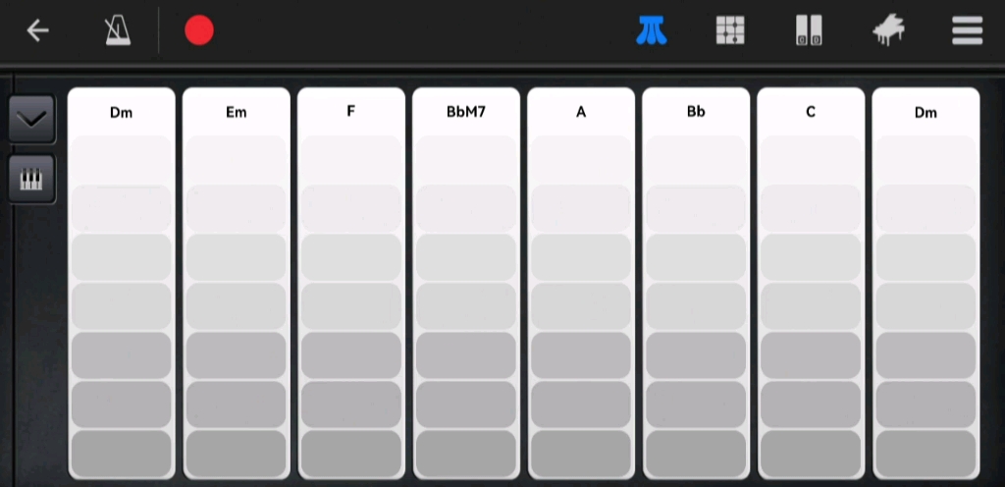Go back with the arrow icon
The height and width of the screenshot is (487, 1005).
(38, 30)
